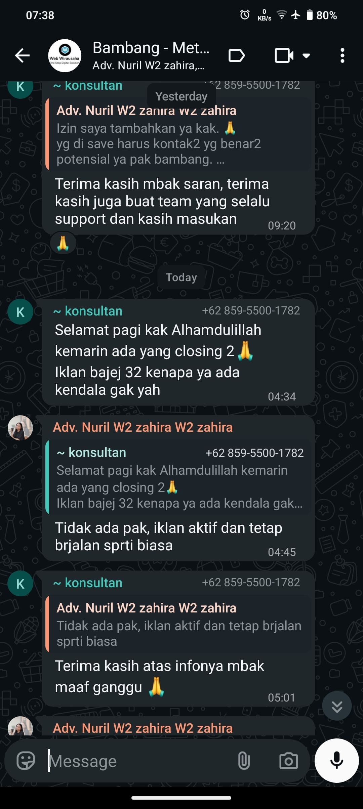This screenshot has height=809, width=363.
Task: Tap the microphone voice message button
Action: click(x=336, y=760)
